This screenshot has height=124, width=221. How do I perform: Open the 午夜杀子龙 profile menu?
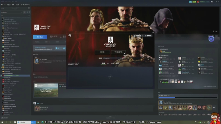tap(25, 5)
